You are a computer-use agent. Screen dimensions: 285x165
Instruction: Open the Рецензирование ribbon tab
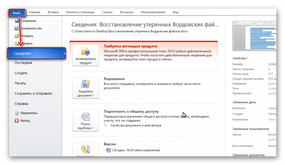click(x=153, y=12)
